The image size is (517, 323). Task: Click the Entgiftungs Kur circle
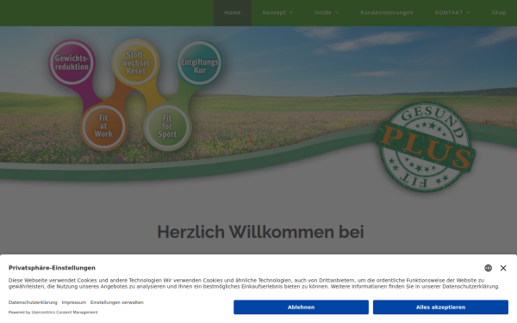coord(200,63)
